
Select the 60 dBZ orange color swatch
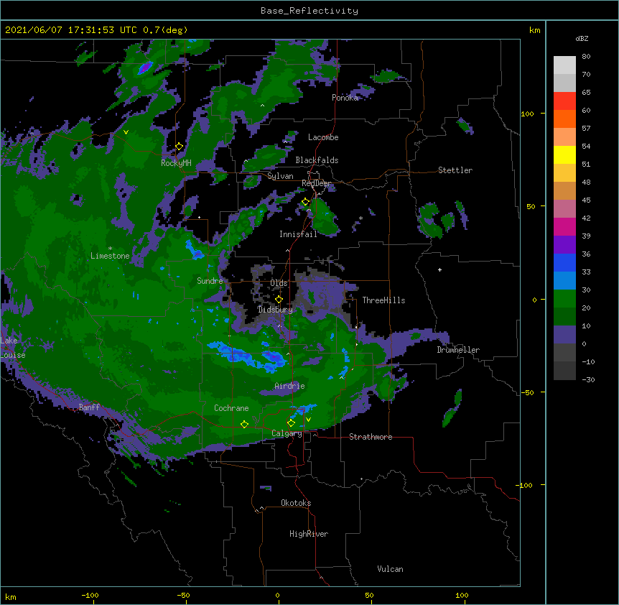click(564, 119)
